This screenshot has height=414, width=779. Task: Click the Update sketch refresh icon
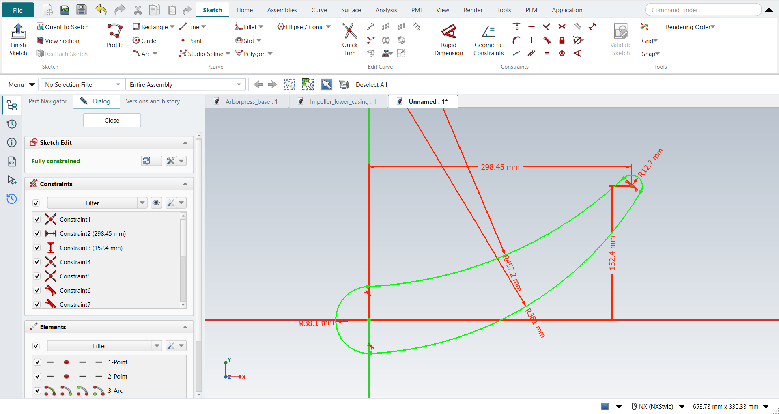[x=146, y=161]
